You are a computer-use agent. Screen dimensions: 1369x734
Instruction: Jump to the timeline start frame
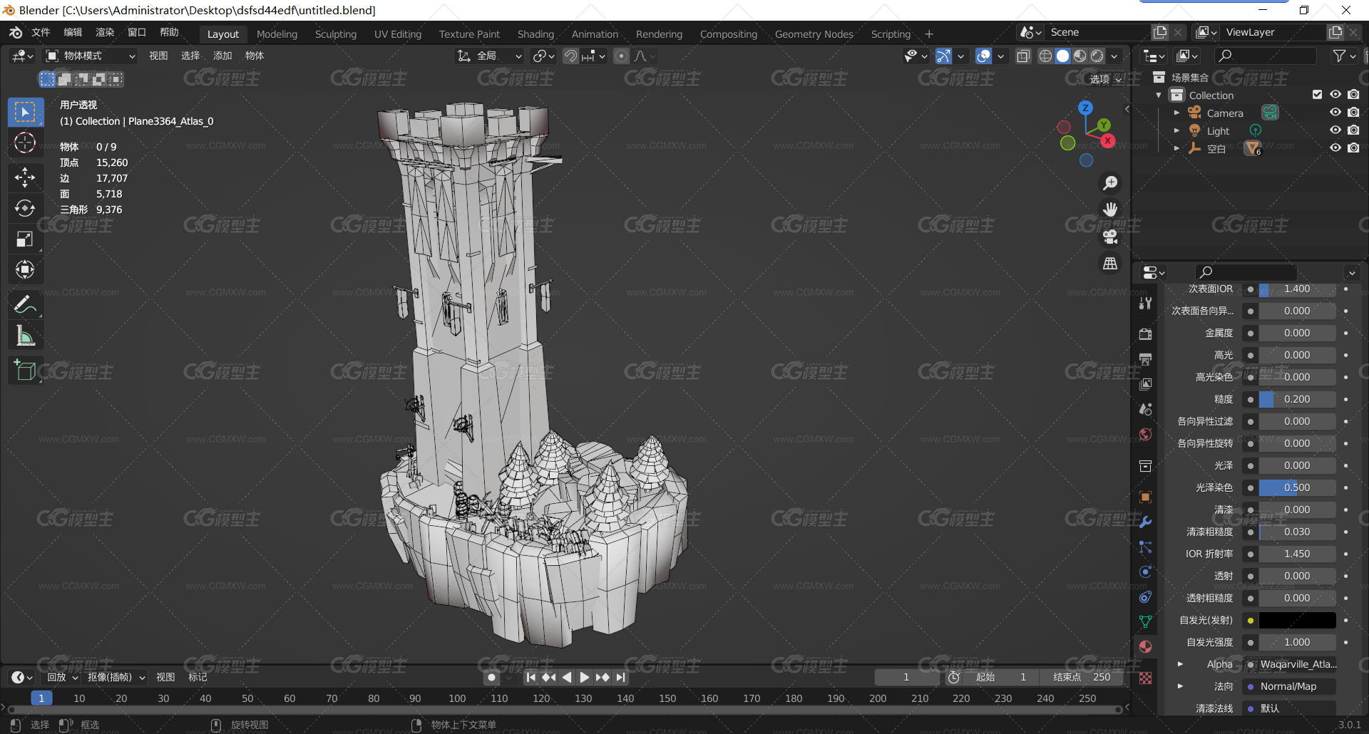click(530, 677)
